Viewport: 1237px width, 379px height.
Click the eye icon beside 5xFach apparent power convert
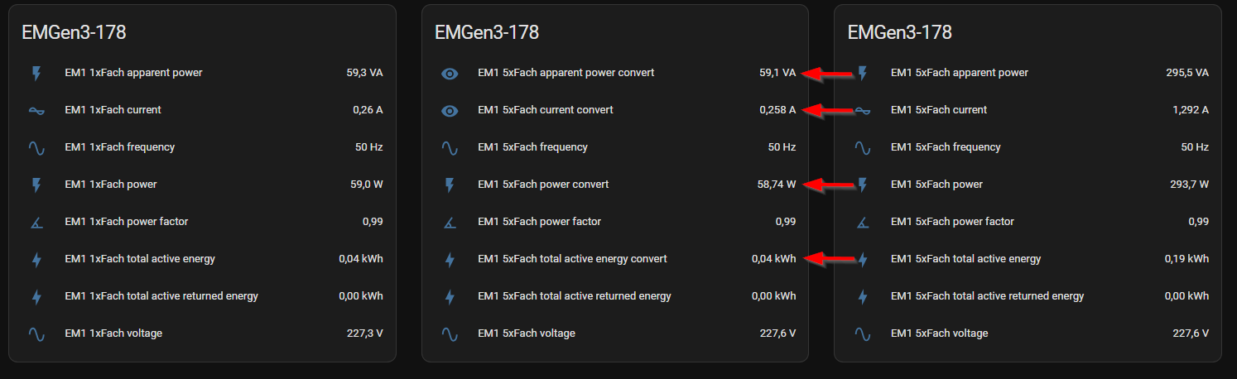(450, 73)
